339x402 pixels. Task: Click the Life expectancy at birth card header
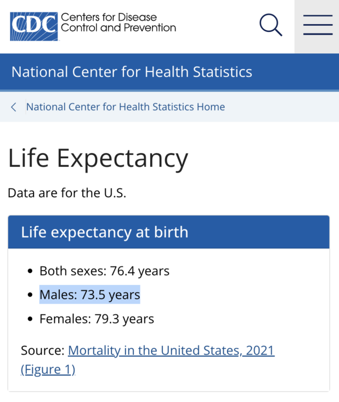[169, 232]
